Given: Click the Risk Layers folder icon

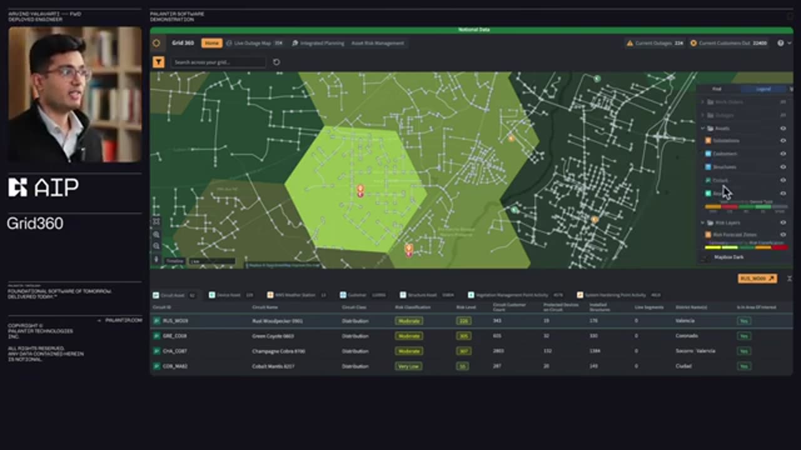Looking at the screenshot, I should (710, 222).
